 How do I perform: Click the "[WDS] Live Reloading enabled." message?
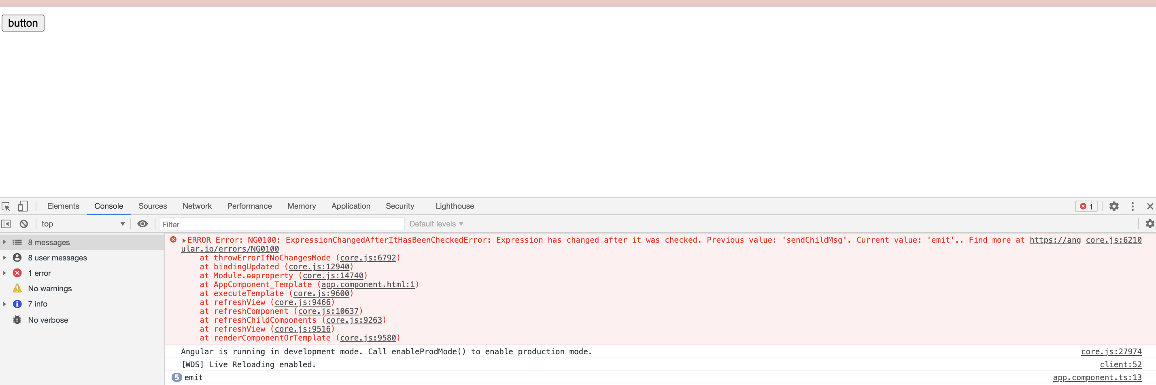(x=249, y=364)
